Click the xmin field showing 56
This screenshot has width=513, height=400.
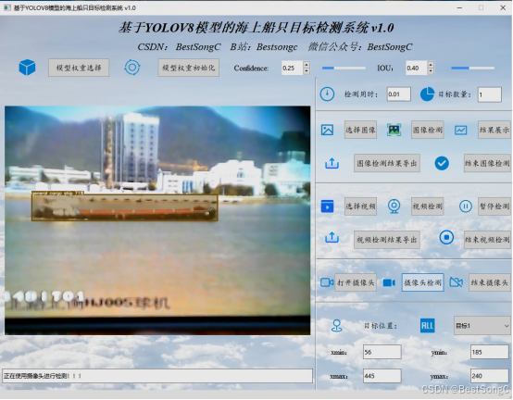tap(382, 352)
